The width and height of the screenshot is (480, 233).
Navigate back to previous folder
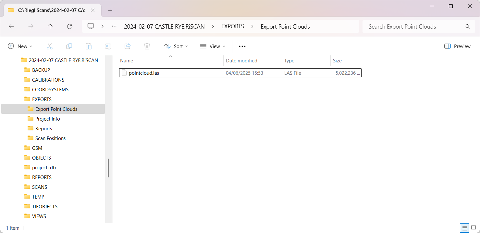point(11,27)
